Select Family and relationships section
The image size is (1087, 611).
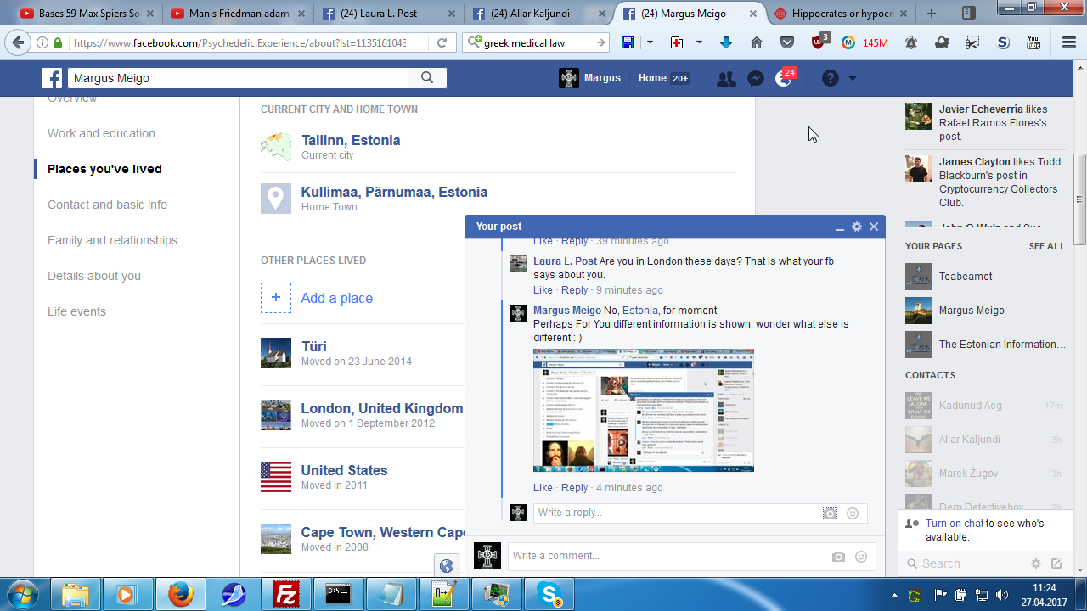(112, 240)
